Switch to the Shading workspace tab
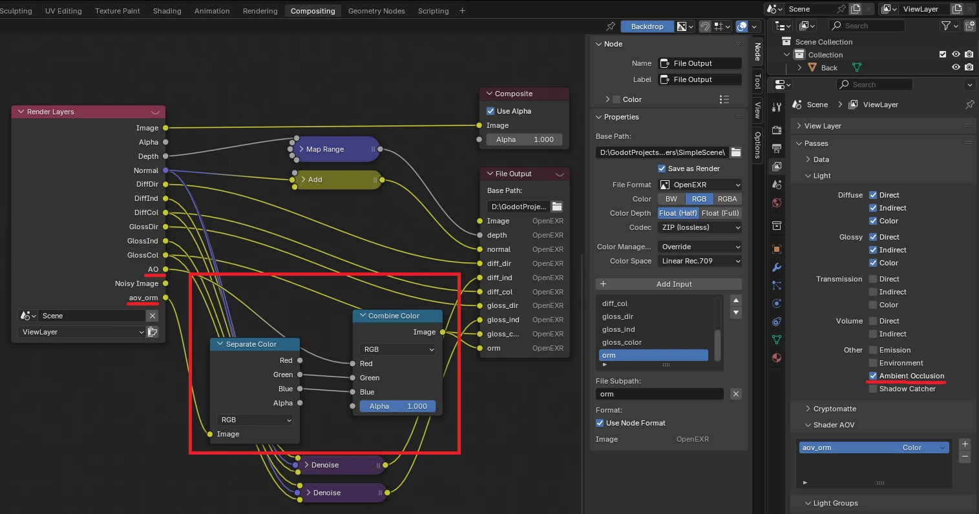Screen dimensions: 979x514 coord(167,10)
